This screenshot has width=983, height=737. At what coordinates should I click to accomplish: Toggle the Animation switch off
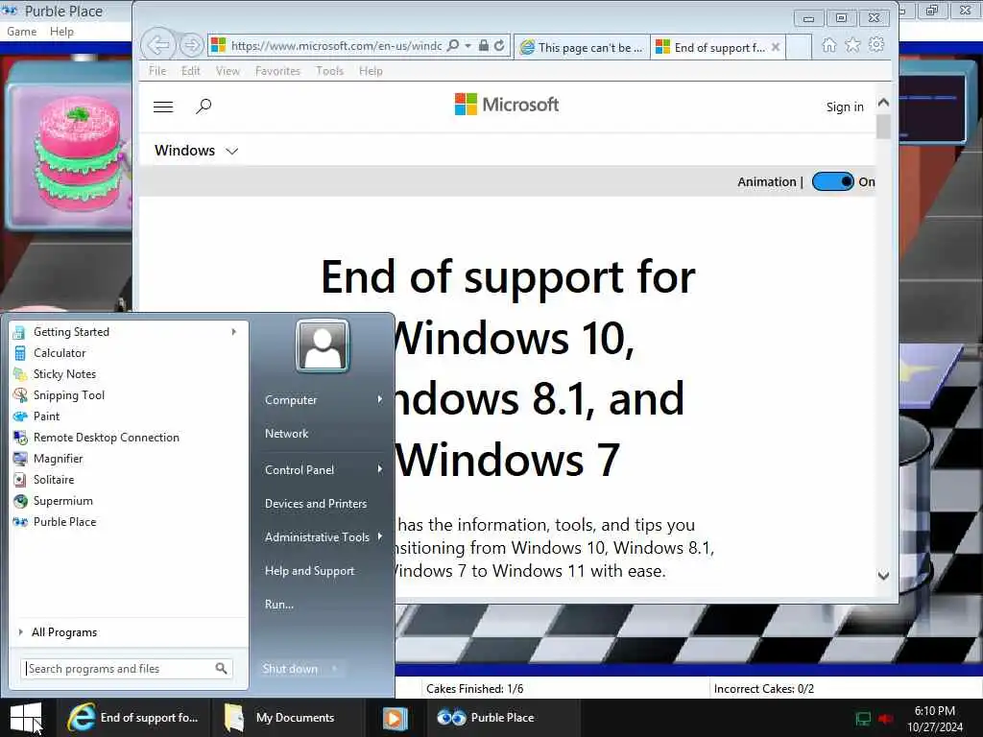(832, 181)
